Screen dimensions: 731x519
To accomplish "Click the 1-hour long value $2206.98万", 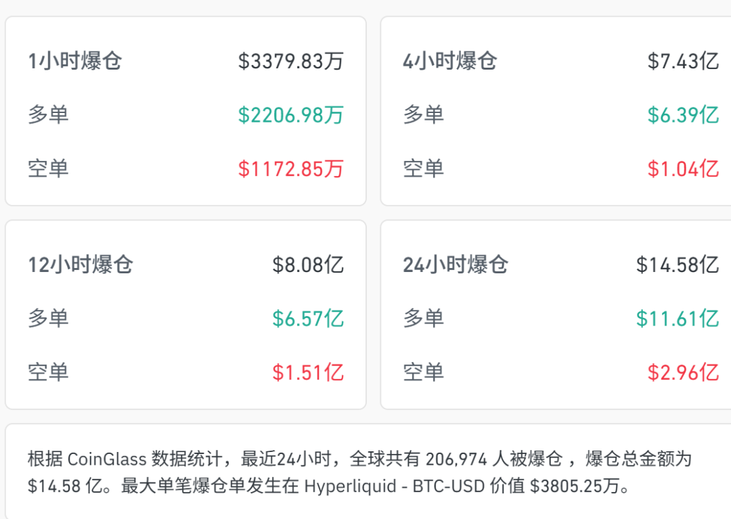I will [x=291, y=115].
